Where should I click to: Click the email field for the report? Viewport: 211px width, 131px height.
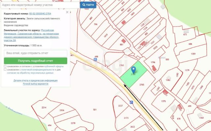point(36,53)
